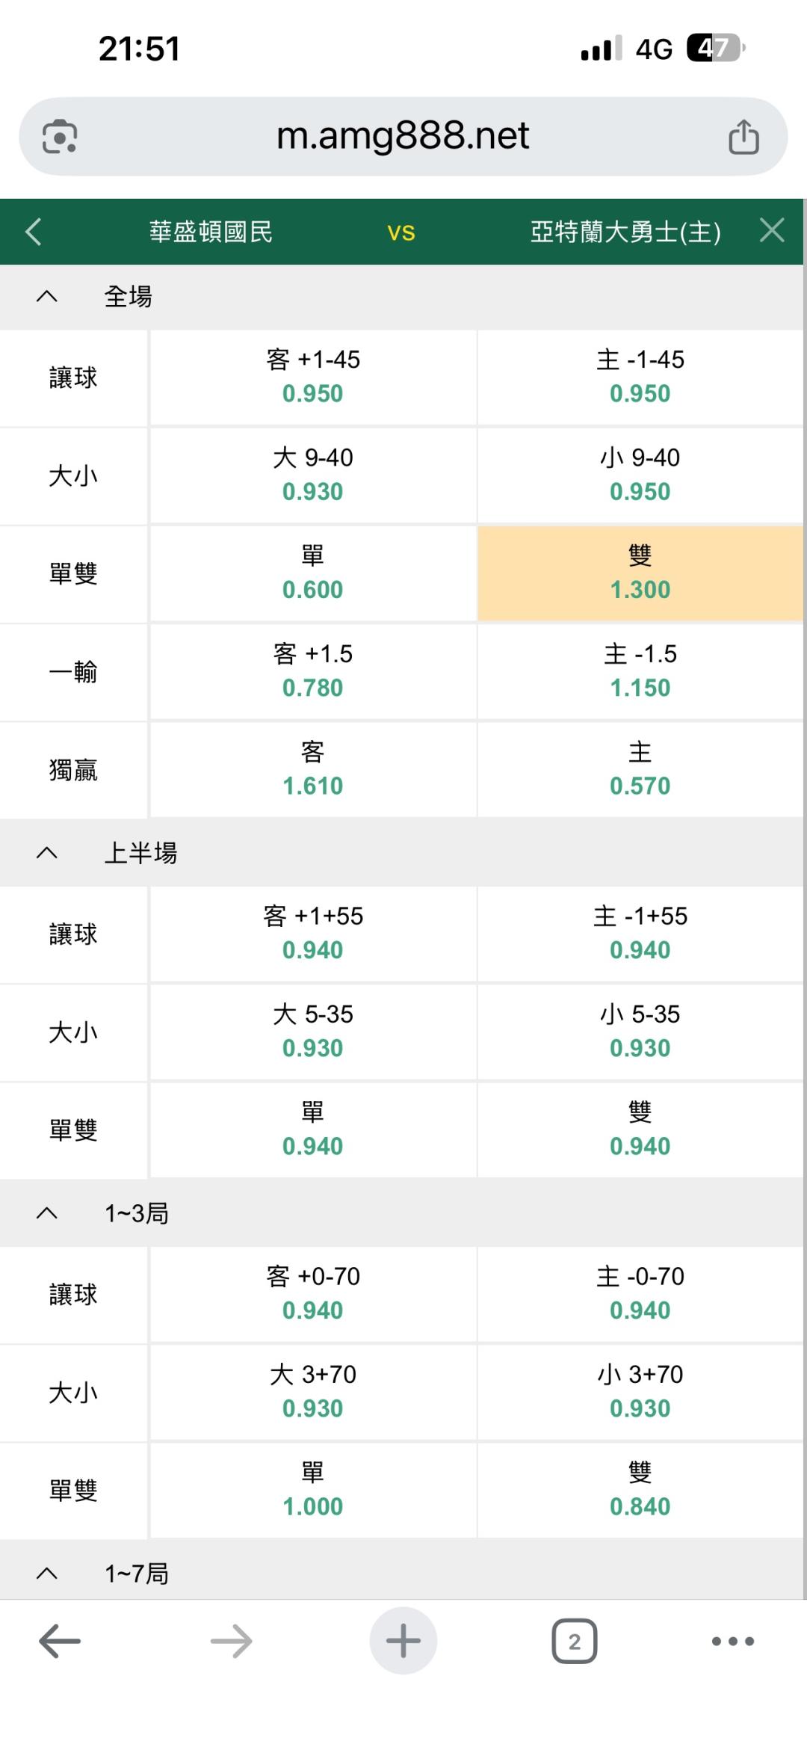Tap browser forward arrow at bottom
Viewport: 807px width, 1747px height.
[231, 1642]
